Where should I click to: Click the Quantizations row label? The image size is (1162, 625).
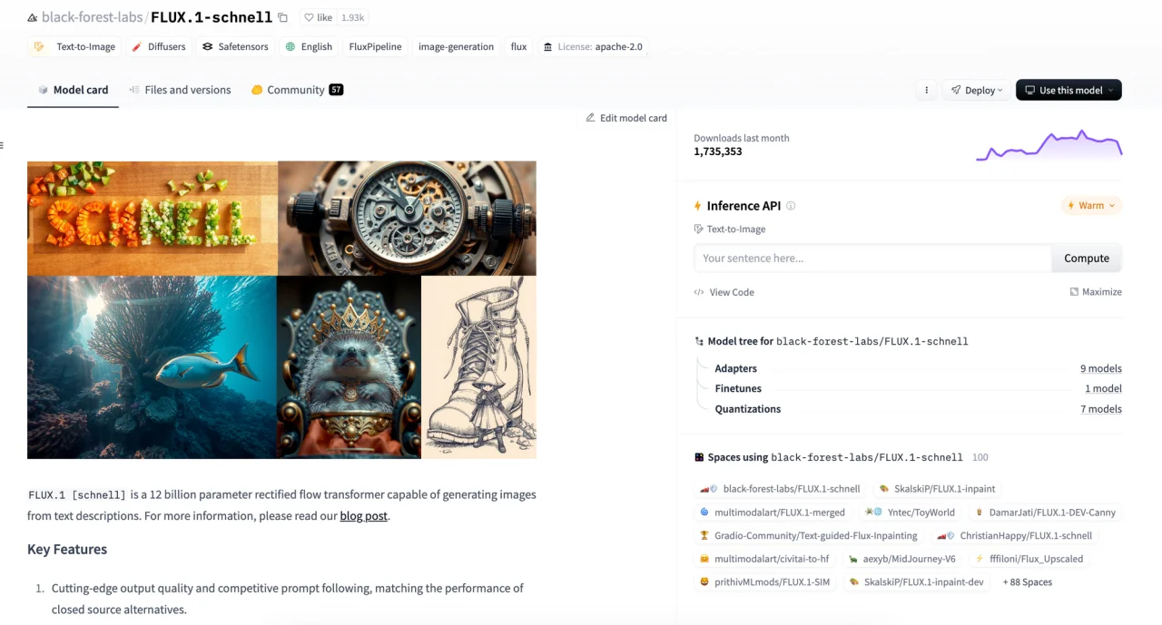[747, 409]
